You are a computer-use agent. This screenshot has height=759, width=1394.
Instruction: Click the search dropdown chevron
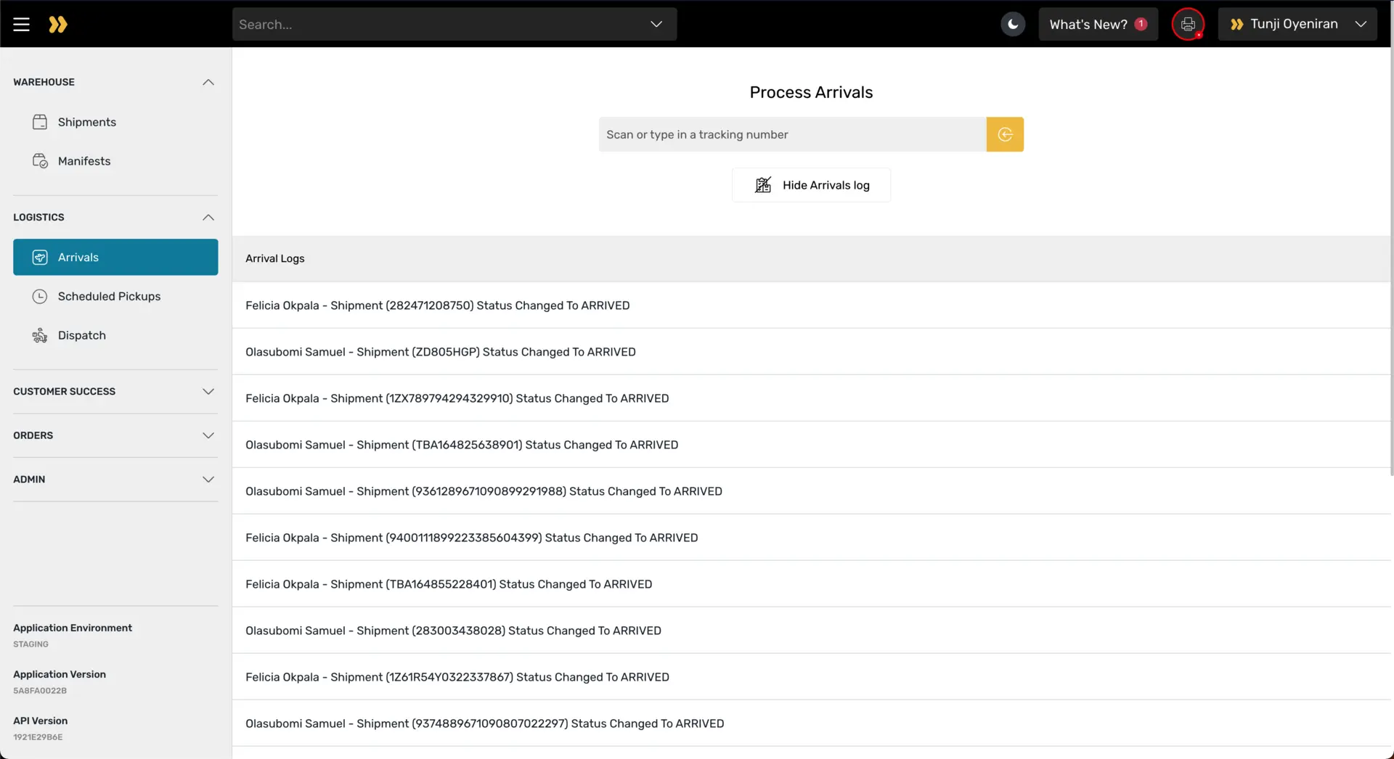656,24
